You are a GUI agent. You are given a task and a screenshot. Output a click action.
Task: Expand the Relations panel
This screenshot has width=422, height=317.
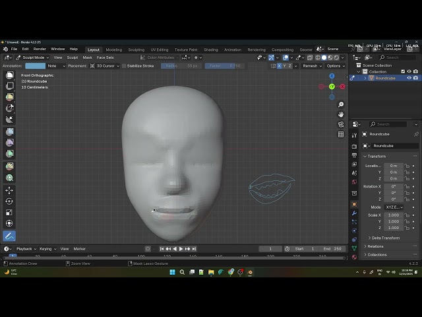point(373,246)
